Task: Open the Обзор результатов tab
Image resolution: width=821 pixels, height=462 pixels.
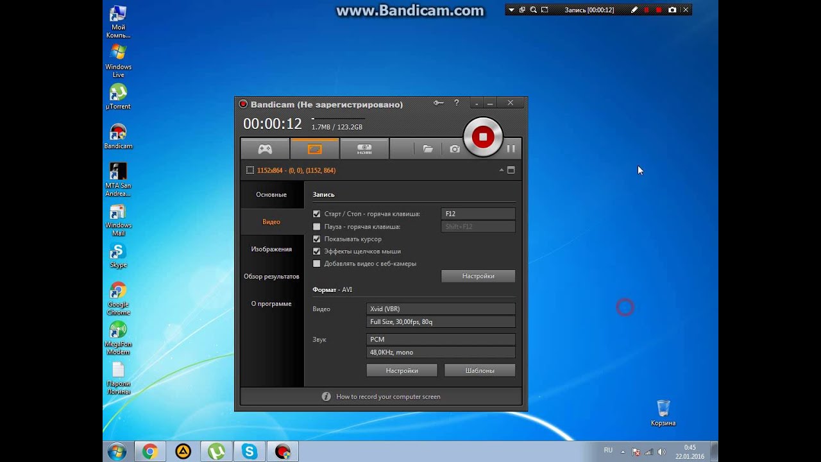Action: pos(271,277)
